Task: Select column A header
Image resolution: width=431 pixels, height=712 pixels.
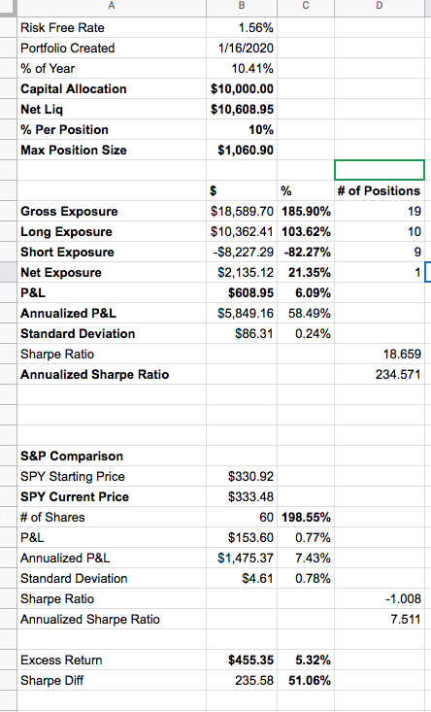Action: (x=112, y=6)
